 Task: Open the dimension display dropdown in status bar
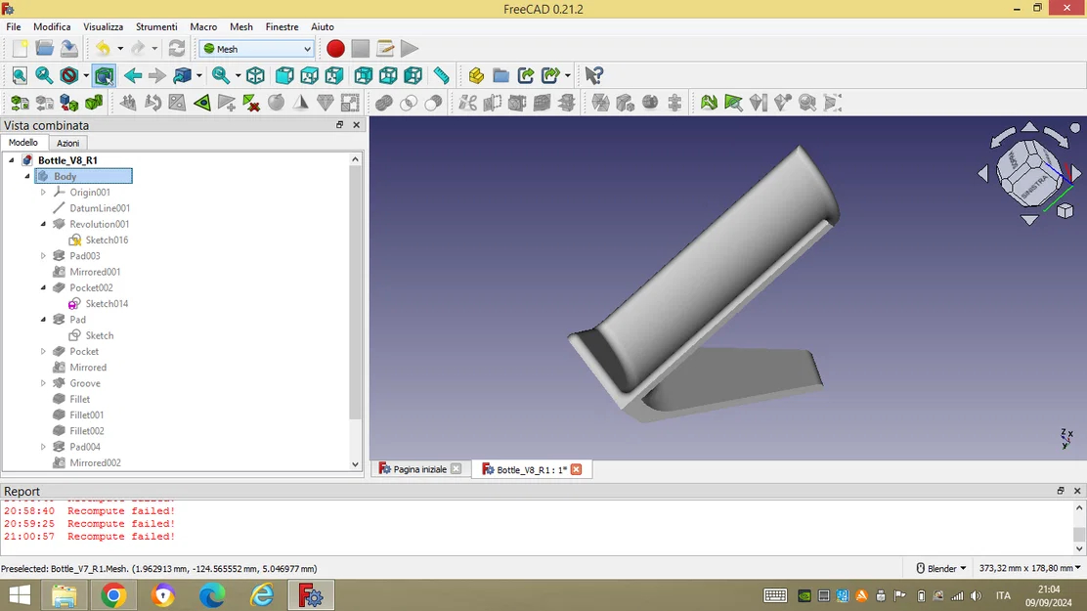[x=1029, y=568]
